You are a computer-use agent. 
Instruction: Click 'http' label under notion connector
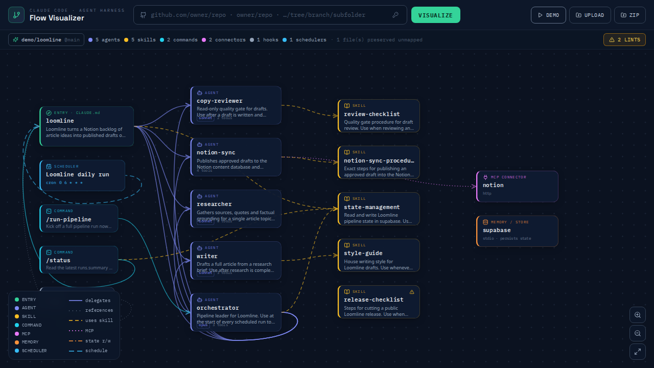(x=487, y=194)
